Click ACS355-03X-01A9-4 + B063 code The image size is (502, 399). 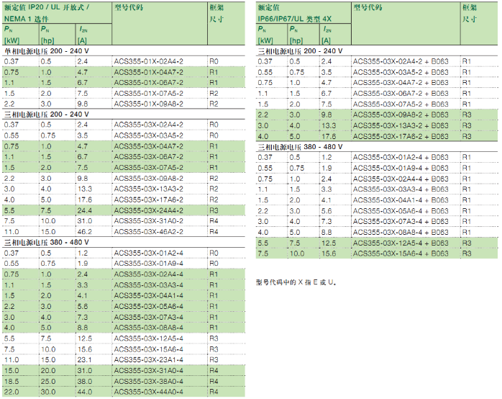coord(401,168)
